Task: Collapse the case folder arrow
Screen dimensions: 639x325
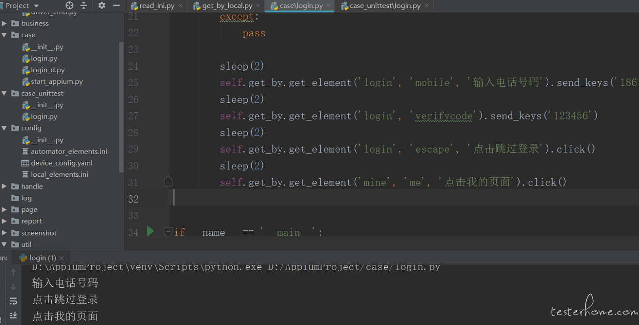Action: [5, 35]
